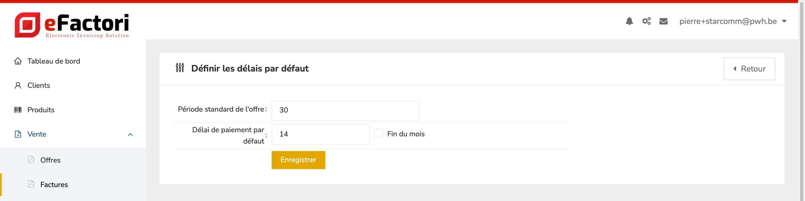Open the envelope messages icon
The image size is (805, 201).
pos(663,21)
